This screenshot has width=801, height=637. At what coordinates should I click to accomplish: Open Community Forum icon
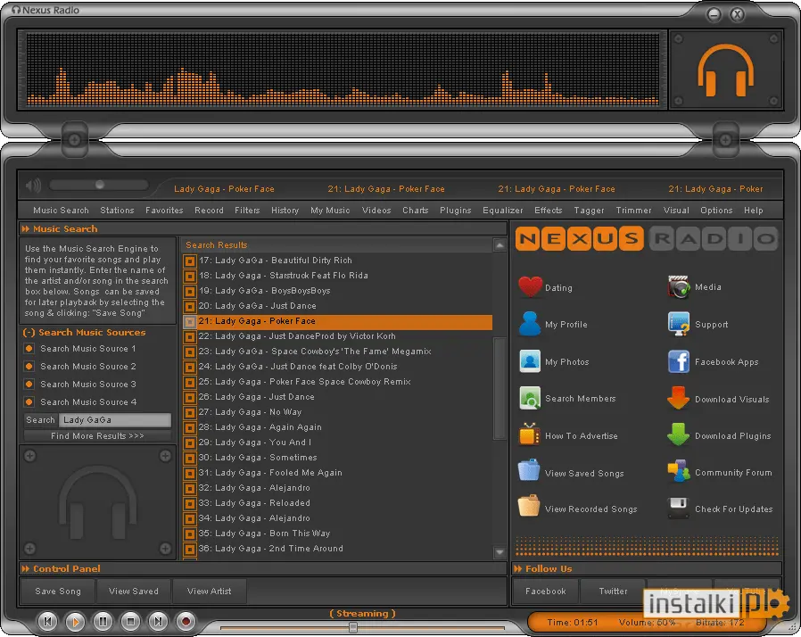coord(679,471)
